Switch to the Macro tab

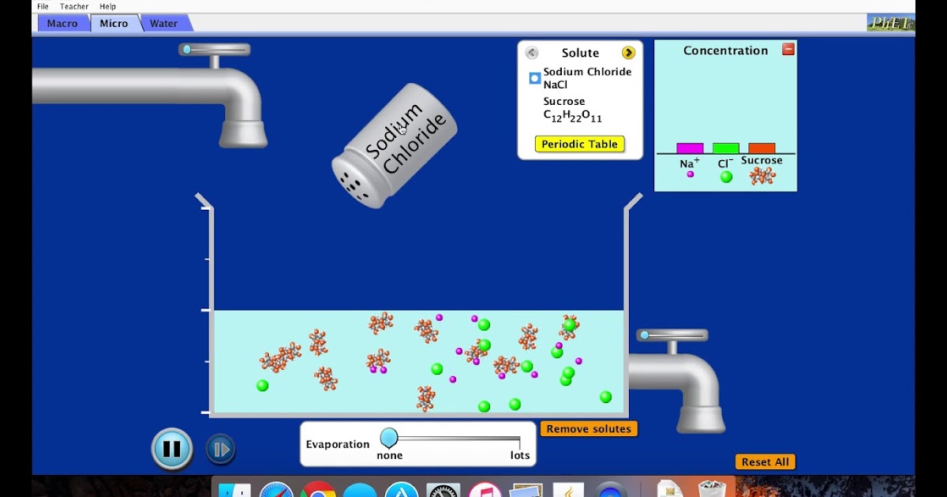coord(62,23)
